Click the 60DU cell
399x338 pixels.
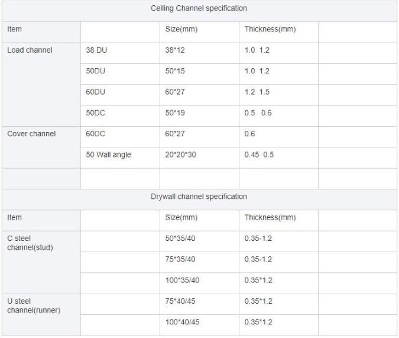pos(96,92)
